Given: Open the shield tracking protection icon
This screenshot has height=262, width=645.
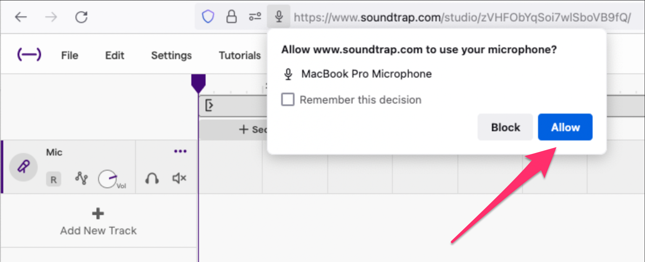Looking at the screenshot, I should 208,17.
